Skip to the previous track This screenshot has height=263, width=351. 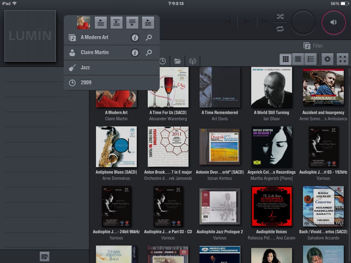point(228,22)
